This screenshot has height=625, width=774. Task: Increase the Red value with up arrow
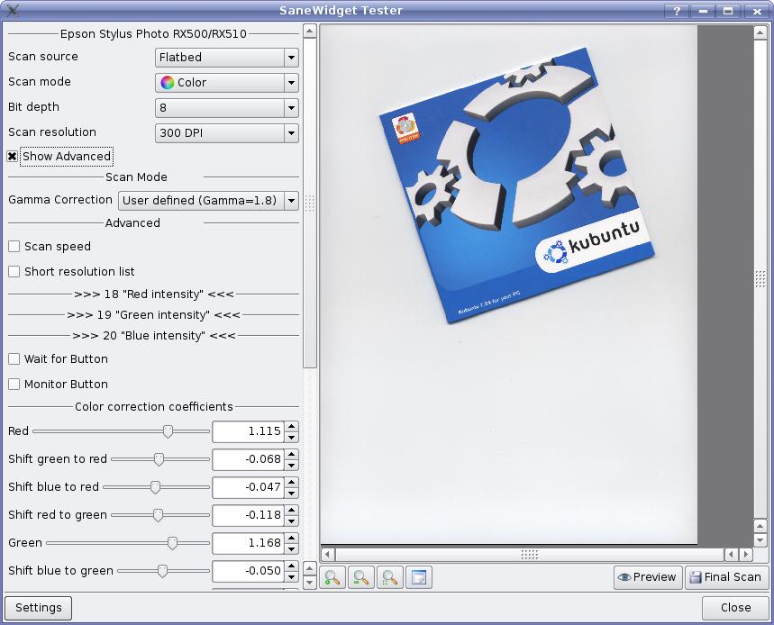coord(292,426)
